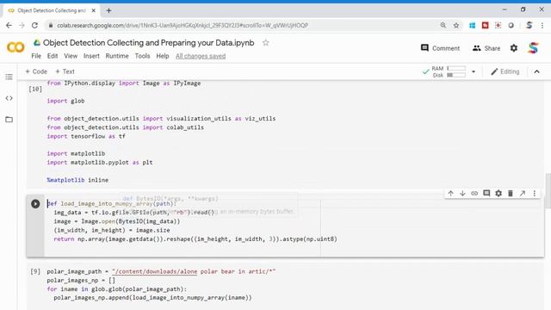Click the red extension icon in toolbar
The height and width of the screenshot is (310, 551).
pyautogui.click(x=486, y=25)
